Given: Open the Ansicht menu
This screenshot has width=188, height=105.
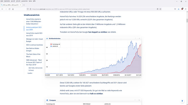Looking at the screenshot, I should click(x=13, y=1).
